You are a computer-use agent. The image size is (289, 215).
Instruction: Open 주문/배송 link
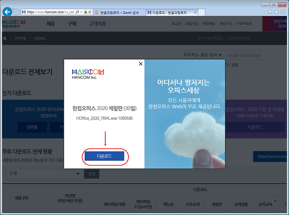coord(209,24)
